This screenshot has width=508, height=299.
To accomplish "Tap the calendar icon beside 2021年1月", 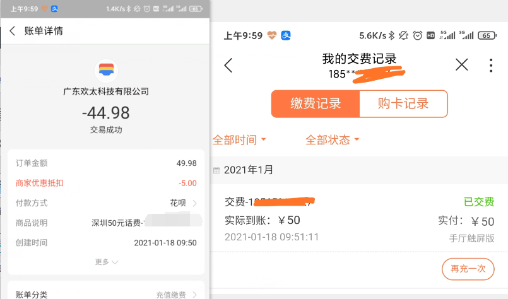I will [x=217, y=170].
